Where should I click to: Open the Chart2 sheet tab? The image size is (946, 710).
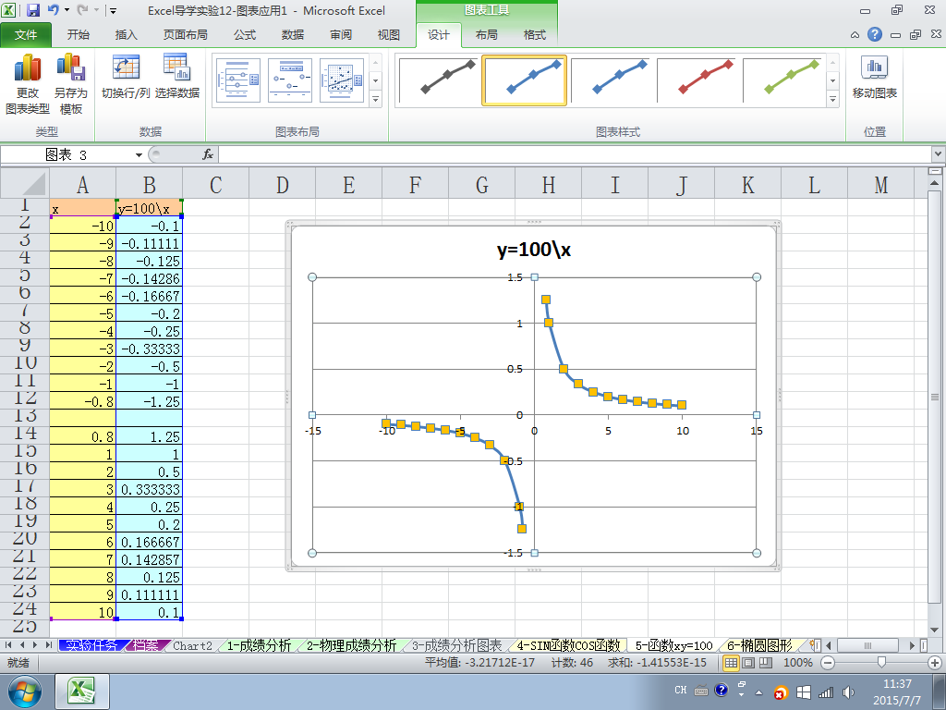click(192, 645)
